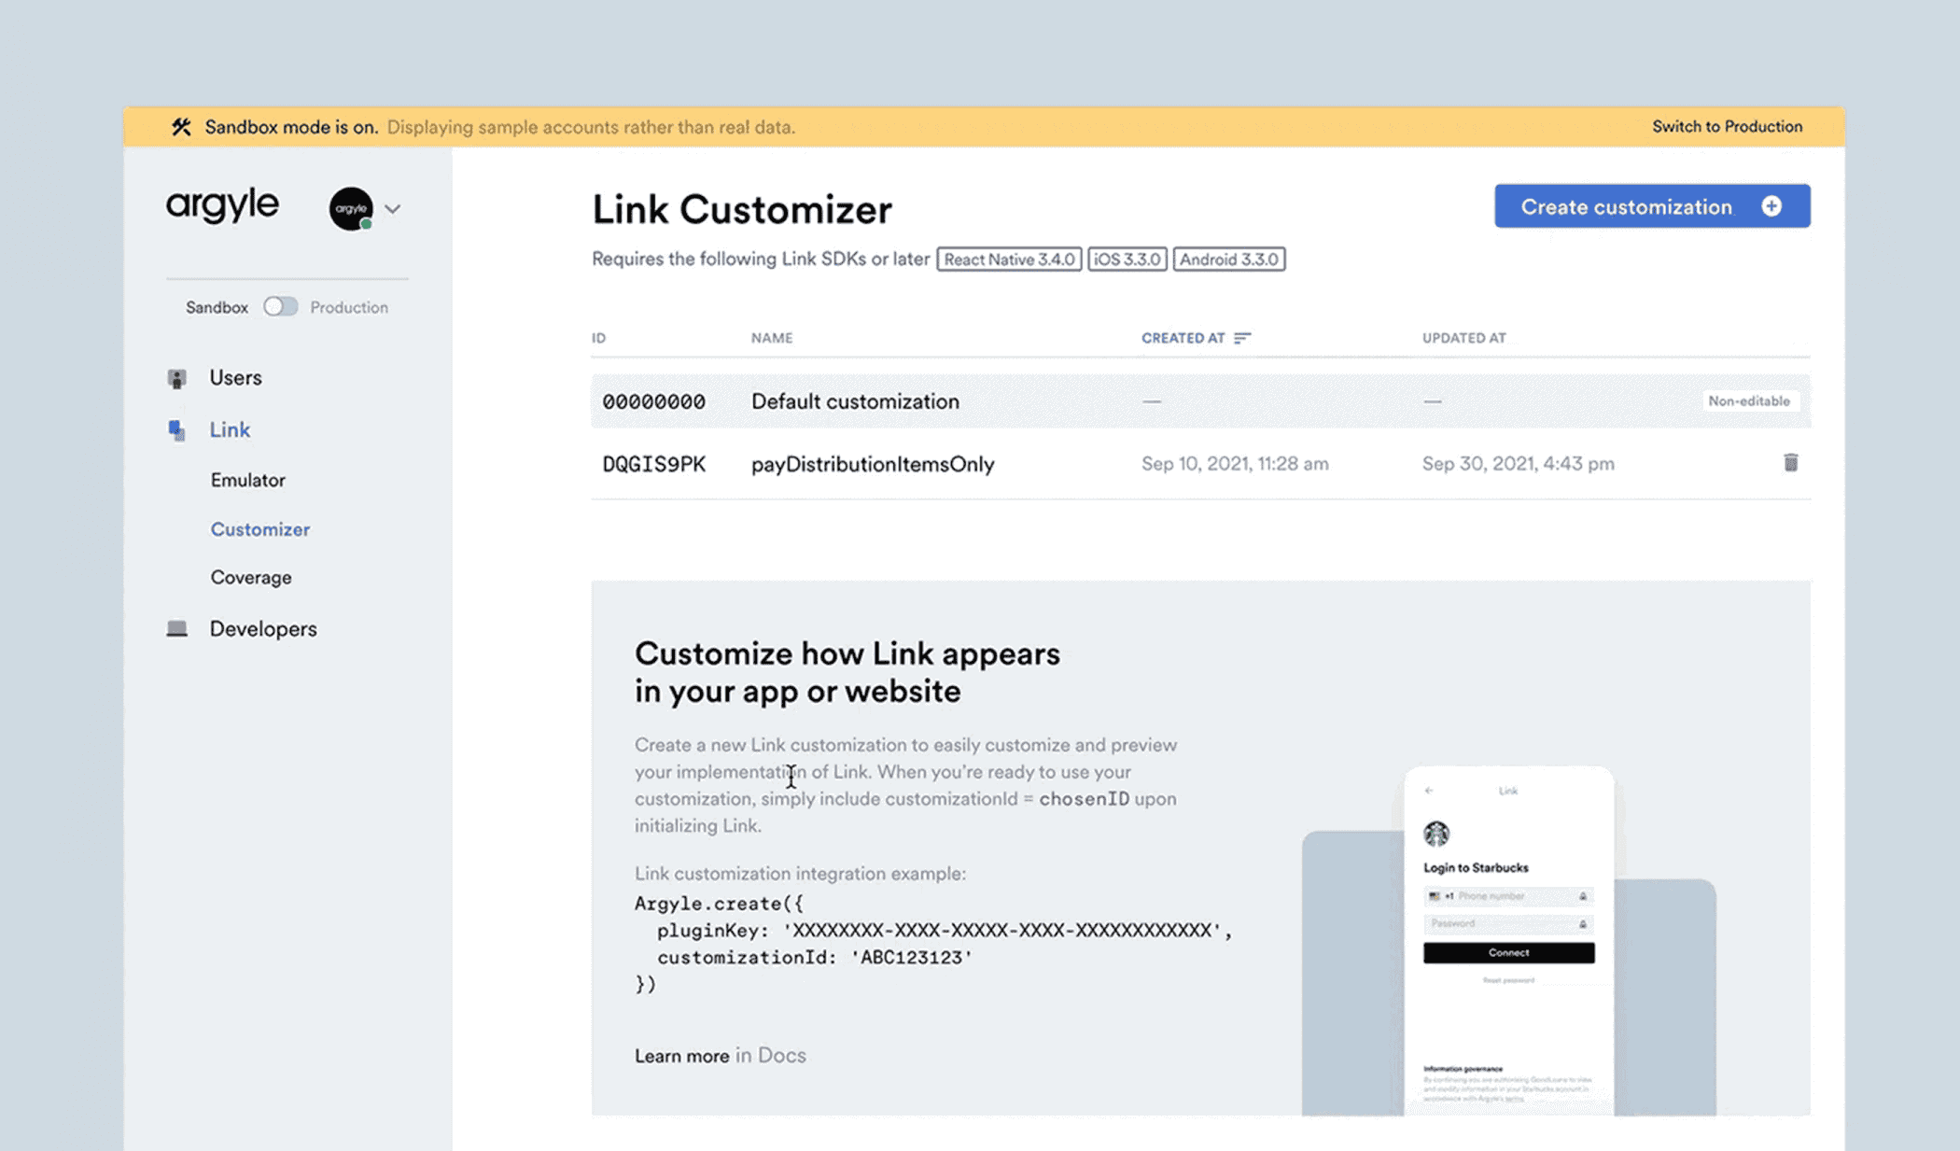
Task: Click the Sep 30, 2021, 4:43 pm date
Action: [1518, 464]
